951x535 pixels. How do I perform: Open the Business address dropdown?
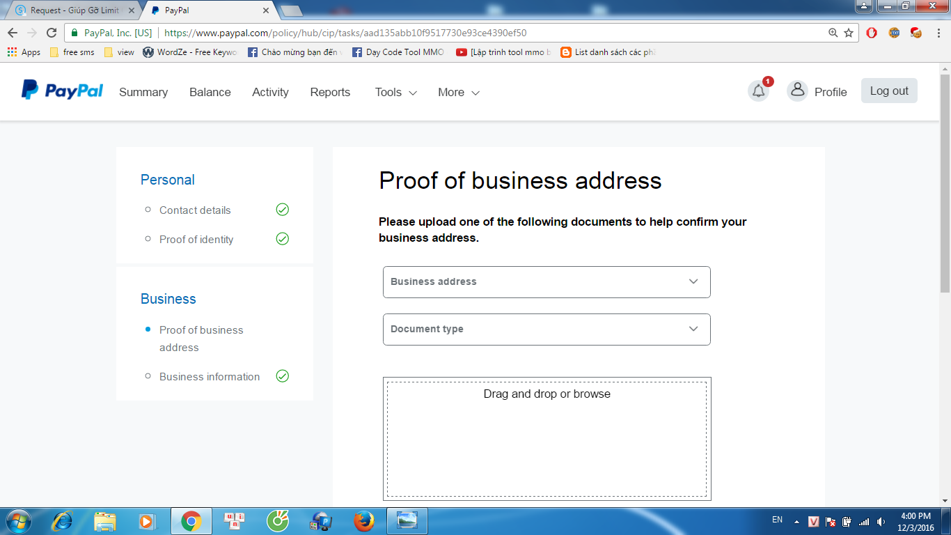pyautogui.click(x=547, y=281)
